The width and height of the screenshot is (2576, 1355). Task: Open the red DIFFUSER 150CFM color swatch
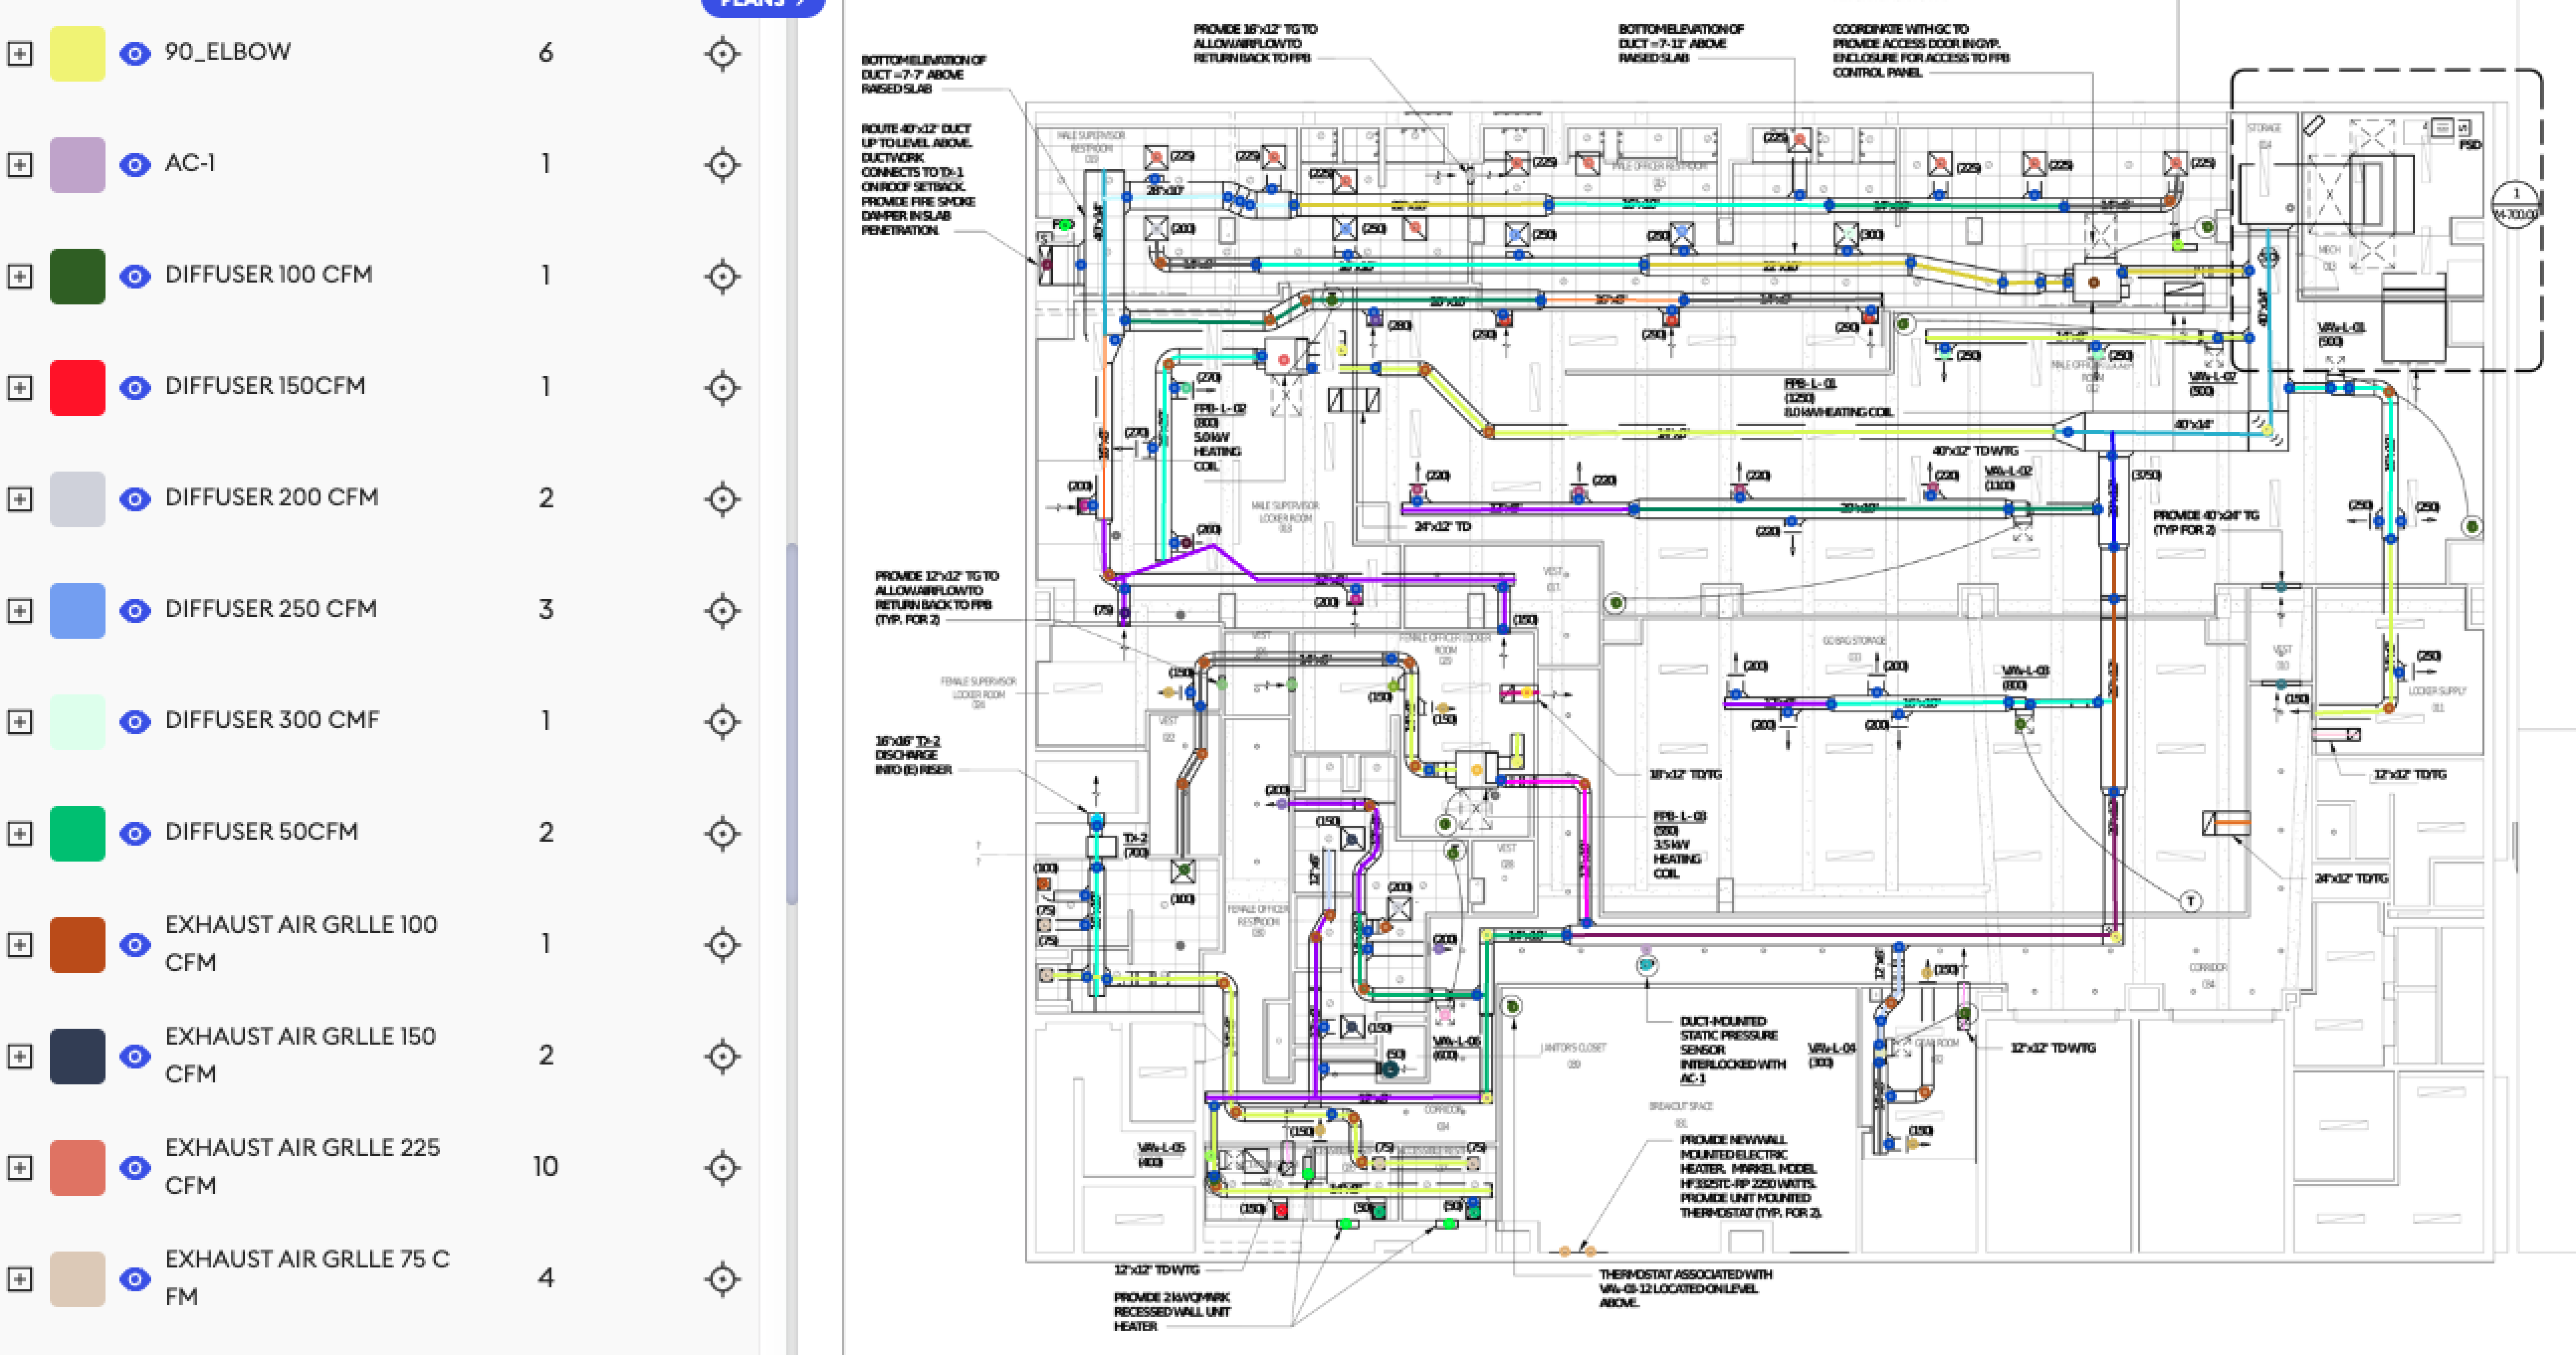tap(77, 387)
